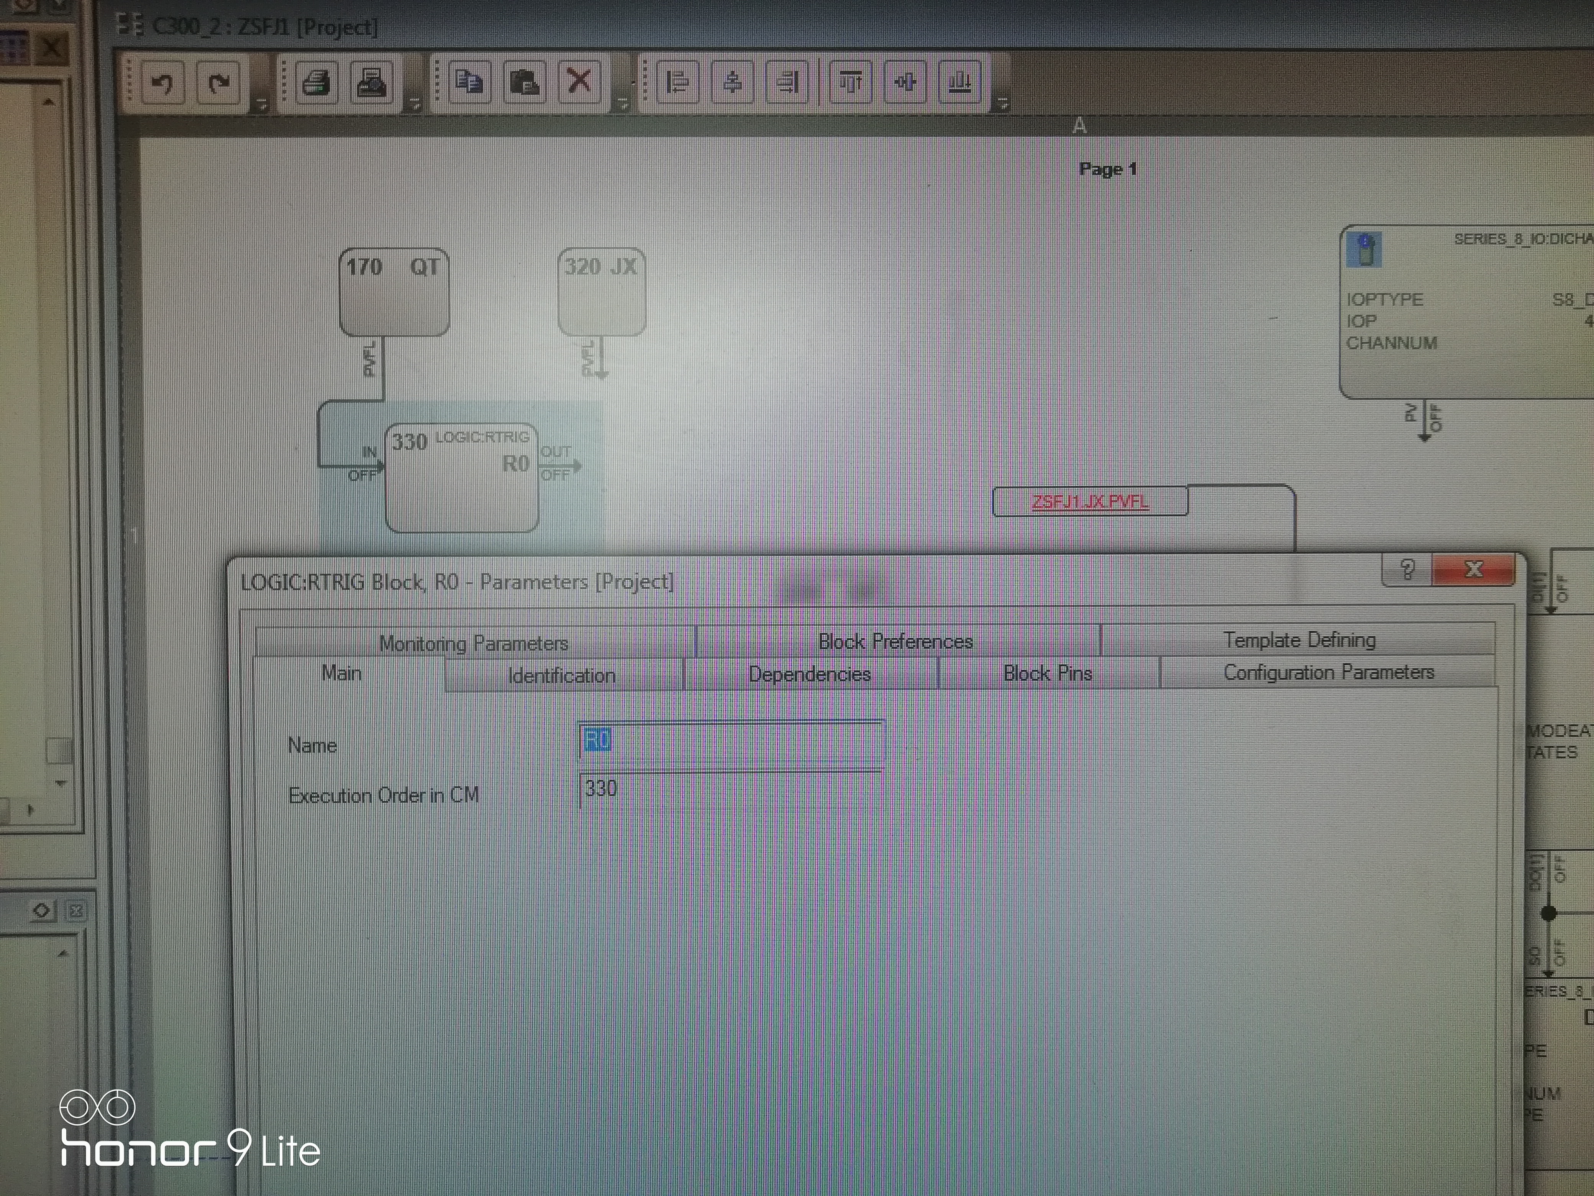Screen dimensions: 1594x1196
Task: Click the C300_2 : ZSFJ1 [Project] title
Action: coord(264,27)
